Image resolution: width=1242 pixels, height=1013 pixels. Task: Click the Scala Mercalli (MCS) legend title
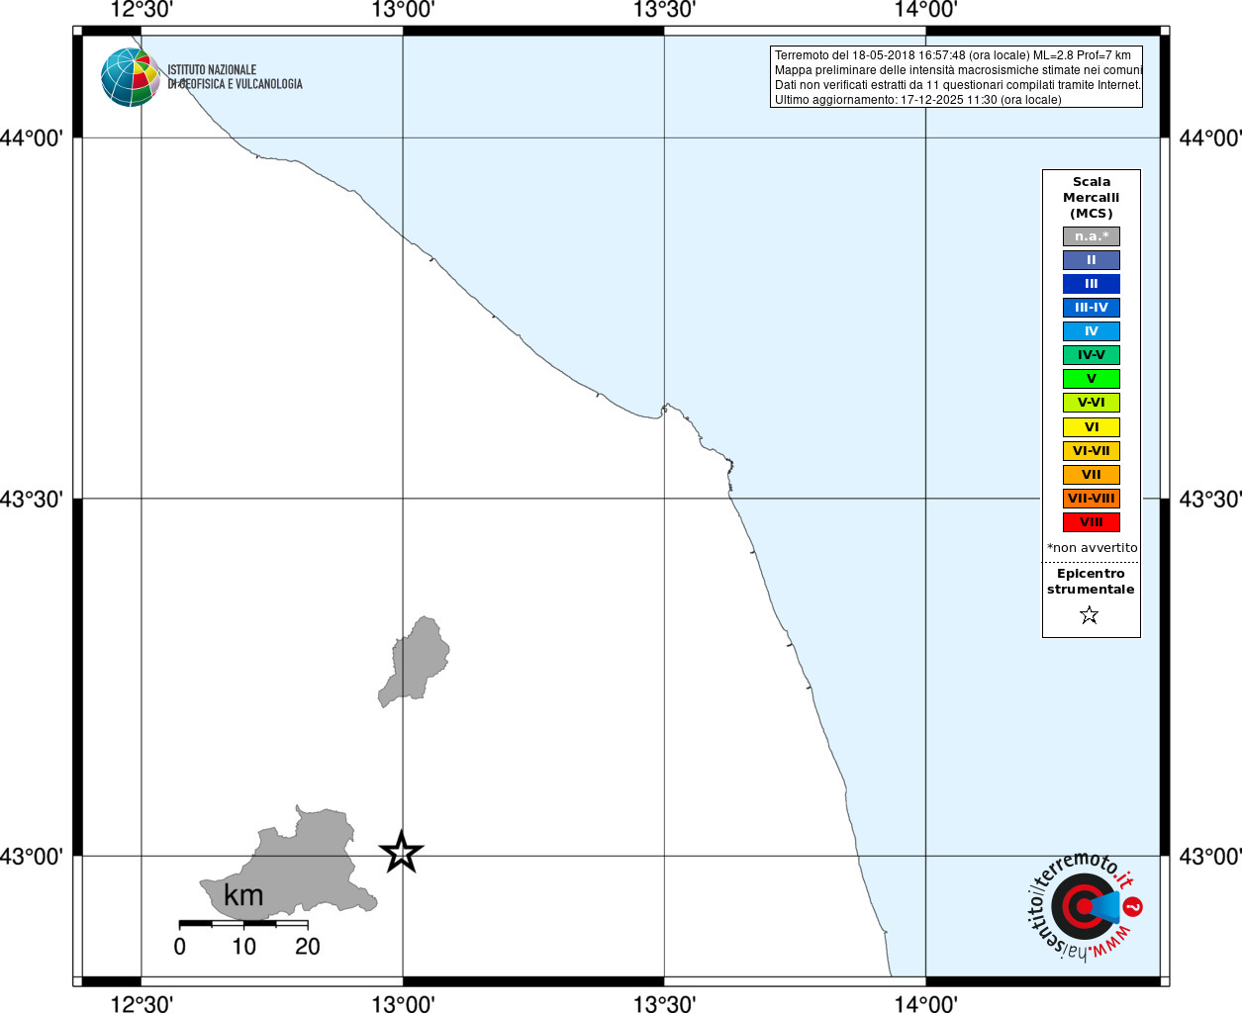tap(1091, 198)
